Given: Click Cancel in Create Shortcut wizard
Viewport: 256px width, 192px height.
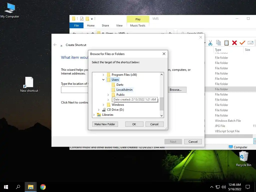Looking at the screenshot, I should click(x=193, y=142).
